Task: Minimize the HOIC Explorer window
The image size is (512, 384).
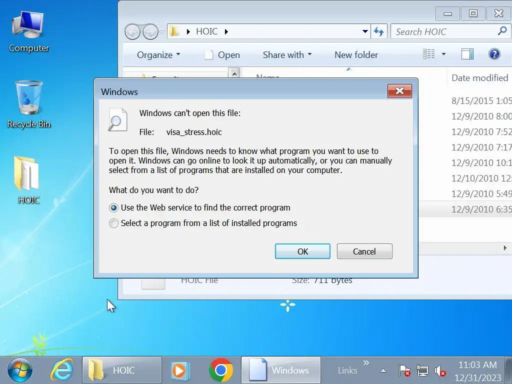Action: (x=447, y=13)
